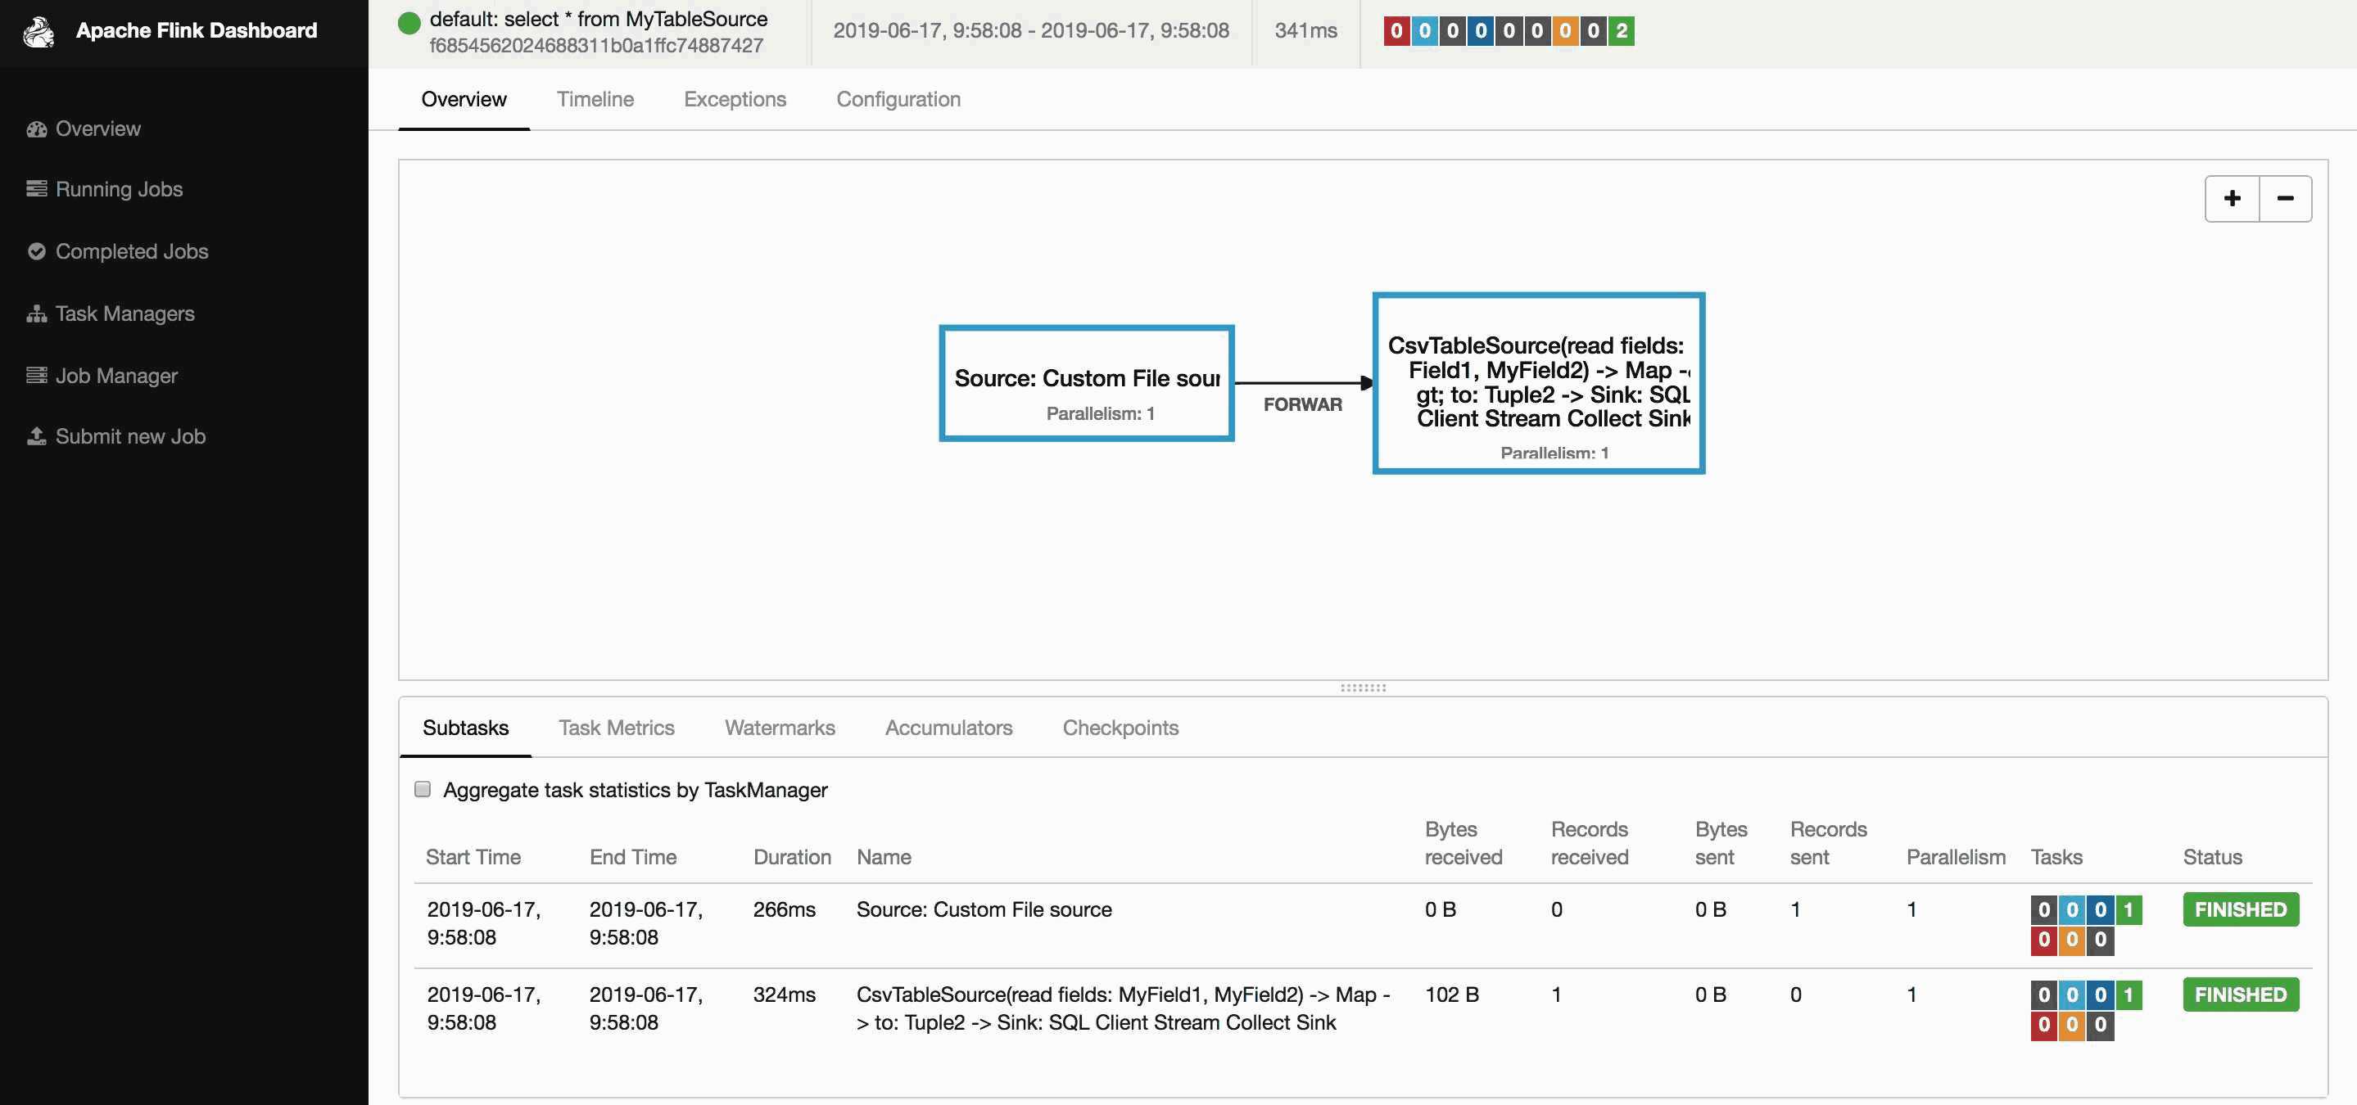Image resolution: width=2357 pixels, height=1105 pixels.
Task: Go to Running Jobs page
Action: [119, 189]
